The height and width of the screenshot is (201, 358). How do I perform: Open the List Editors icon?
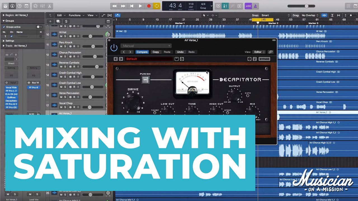pos(348,6)
